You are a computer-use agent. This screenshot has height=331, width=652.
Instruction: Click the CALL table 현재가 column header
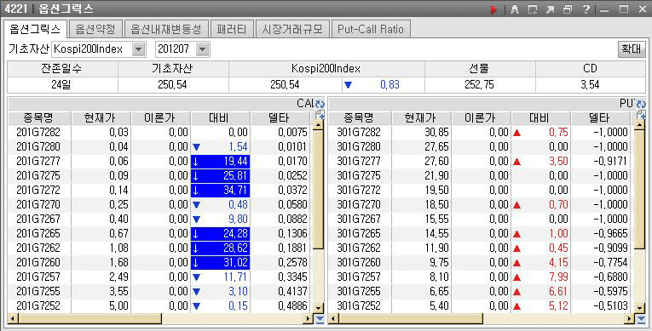101,118
